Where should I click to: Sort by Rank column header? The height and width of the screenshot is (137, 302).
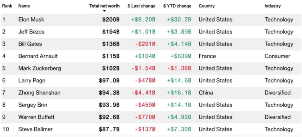[x=7, y=6]
